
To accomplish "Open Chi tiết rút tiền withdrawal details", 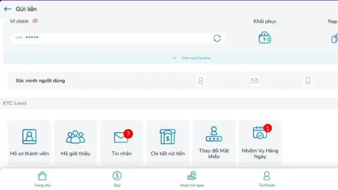I will click(167, 142).
